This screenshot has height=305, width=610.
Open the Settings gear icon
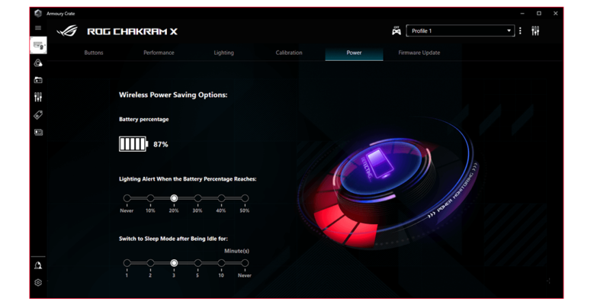(x=38, y=283)
